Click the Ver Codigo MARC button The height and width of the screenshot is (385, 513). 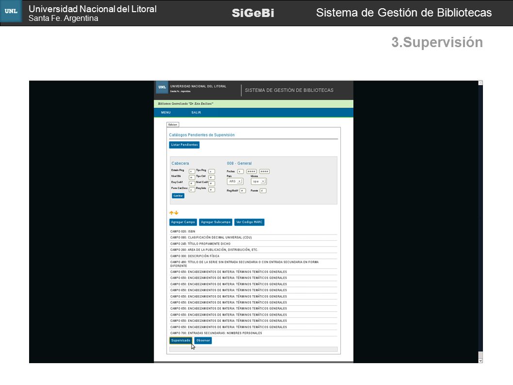pos(249,222)
